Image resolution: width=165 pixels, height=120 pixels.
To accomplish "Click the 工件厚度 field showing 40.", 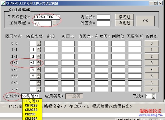I will pos(43,23).
